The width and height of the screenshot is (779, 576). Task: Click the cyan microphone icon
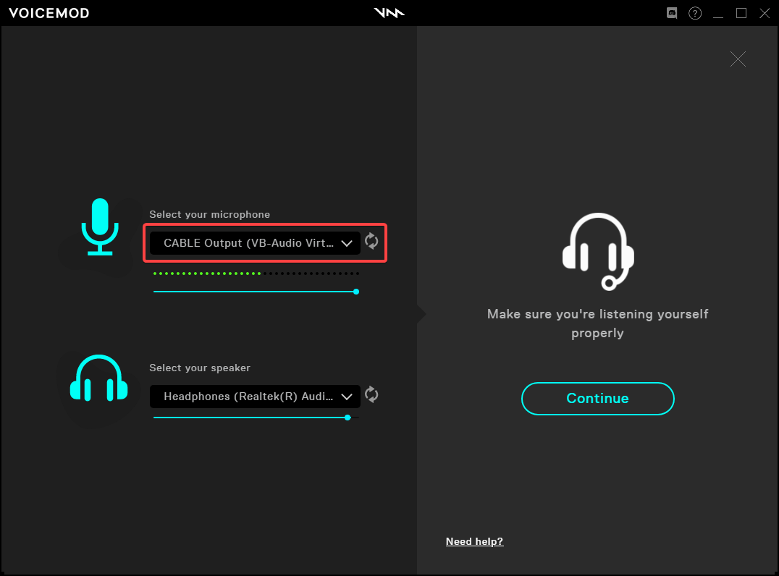(100, 227)
